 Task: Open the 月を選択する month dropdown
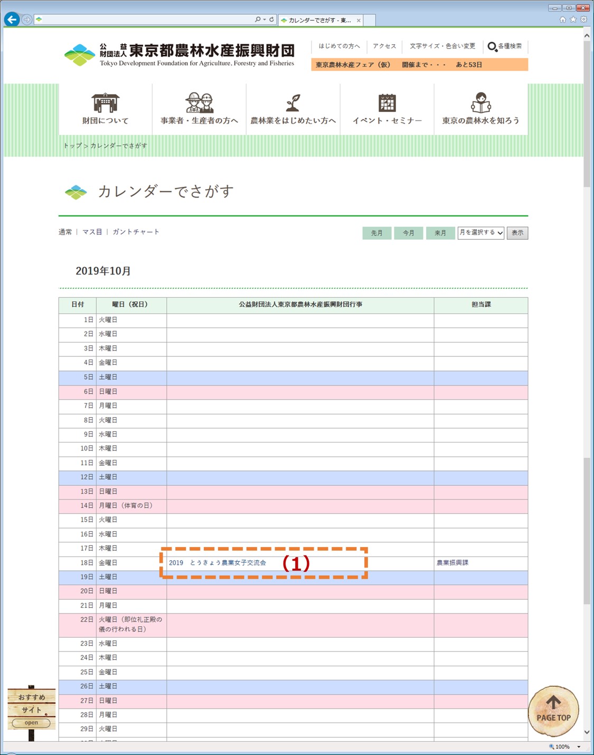(481, 233)
